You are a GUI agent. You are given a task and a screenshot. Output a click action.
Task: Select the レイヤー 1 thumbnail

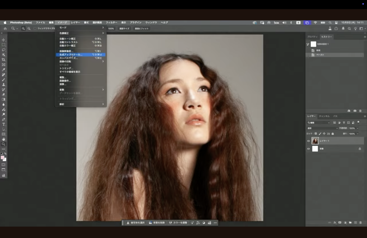point(315,141)
